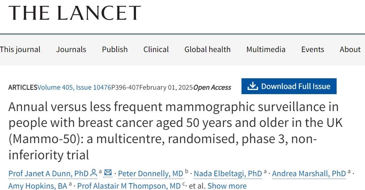Viewport: 365px width, 190px height.
Task: Click the email envelope icon
Action: pos(108,173)
